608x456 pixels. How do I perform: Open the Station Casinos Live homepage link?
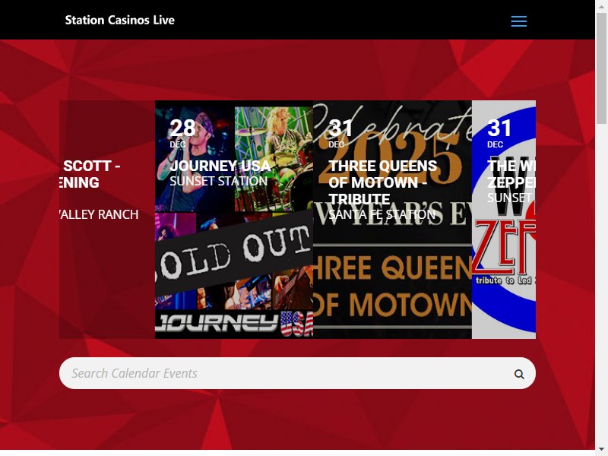tap(119, 21)
